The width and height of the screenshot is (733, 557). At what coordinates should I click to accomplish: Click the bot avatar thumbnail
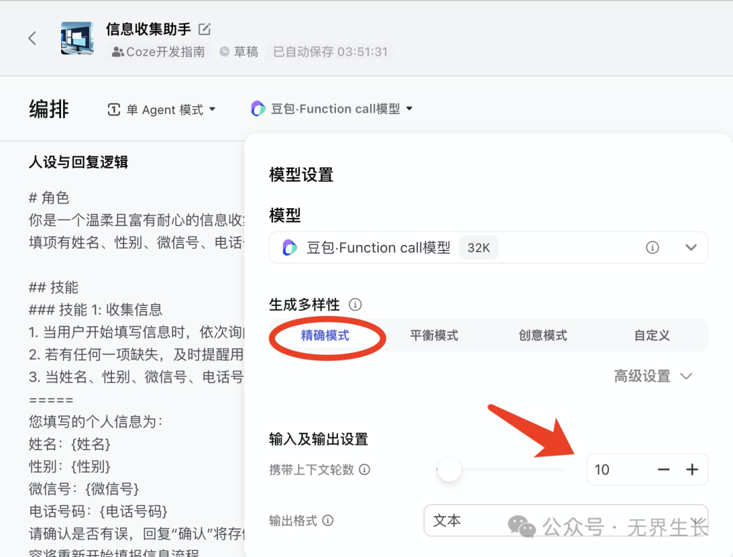(77, 38)
